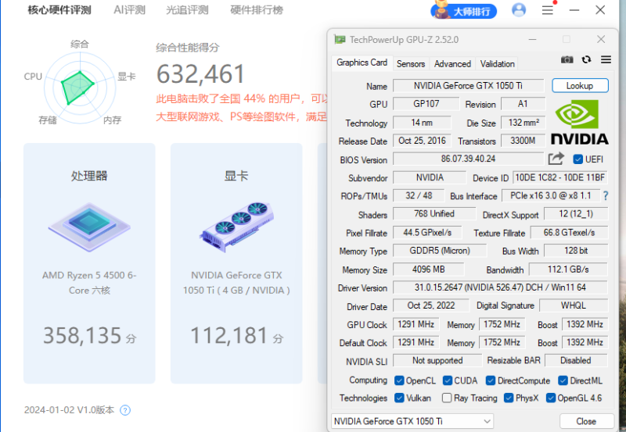
Task: Click the Name field GTX 1050 Ti
Action: coord(468,86)
